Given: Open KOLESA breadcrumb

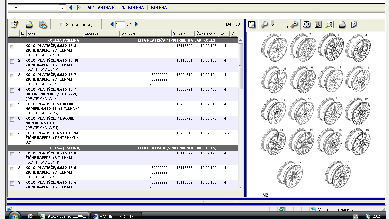Looking at the screenshot, I should [159, 7].
